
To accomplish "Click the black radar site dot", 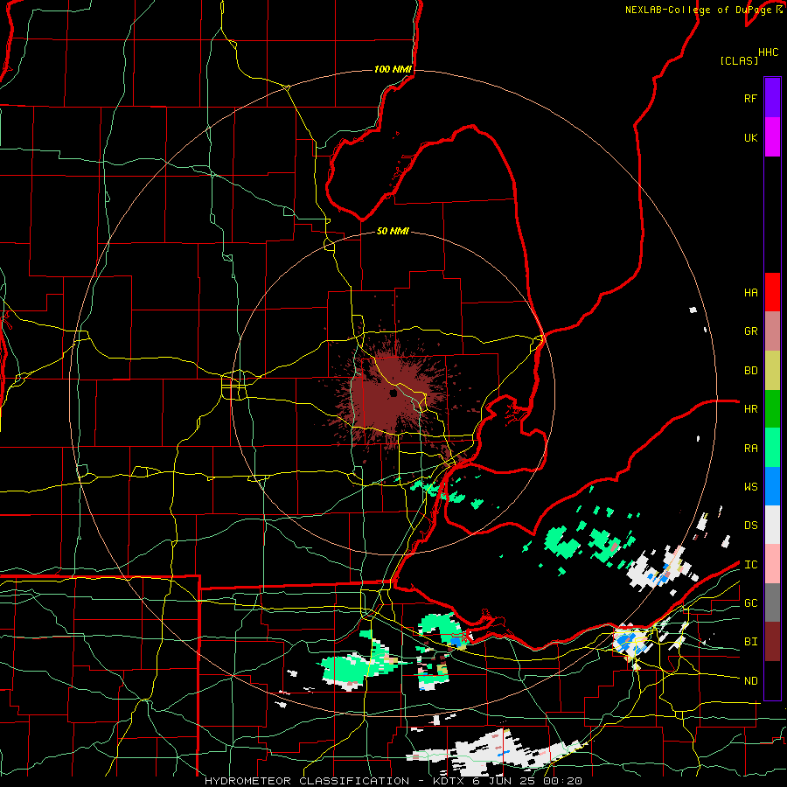I will (393, 393).
